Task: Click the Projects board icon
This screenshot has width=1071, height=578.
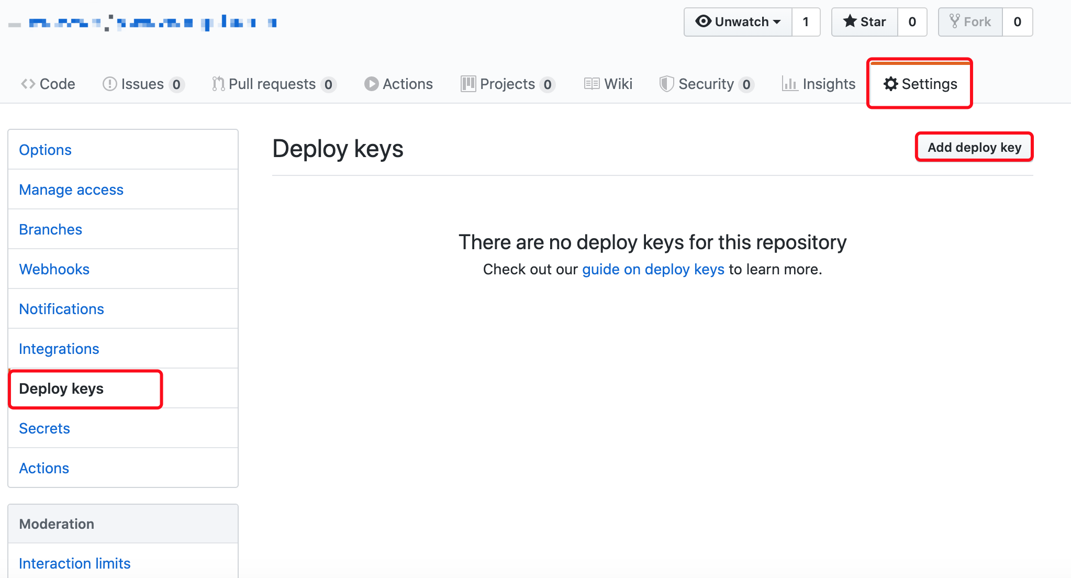Action: [467, 84]
